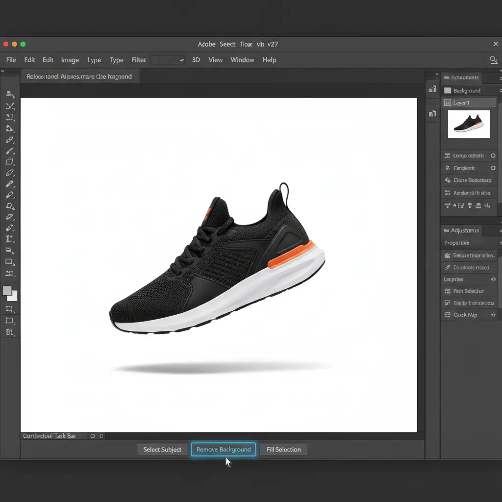Open the collapsed panel icon left of Background

coord(432,89)
